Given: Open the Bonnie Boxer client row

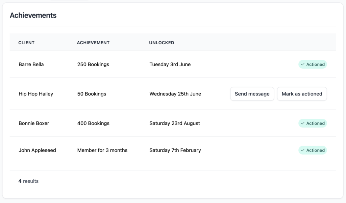Looking at the screenshot, I should click(34, 123).
